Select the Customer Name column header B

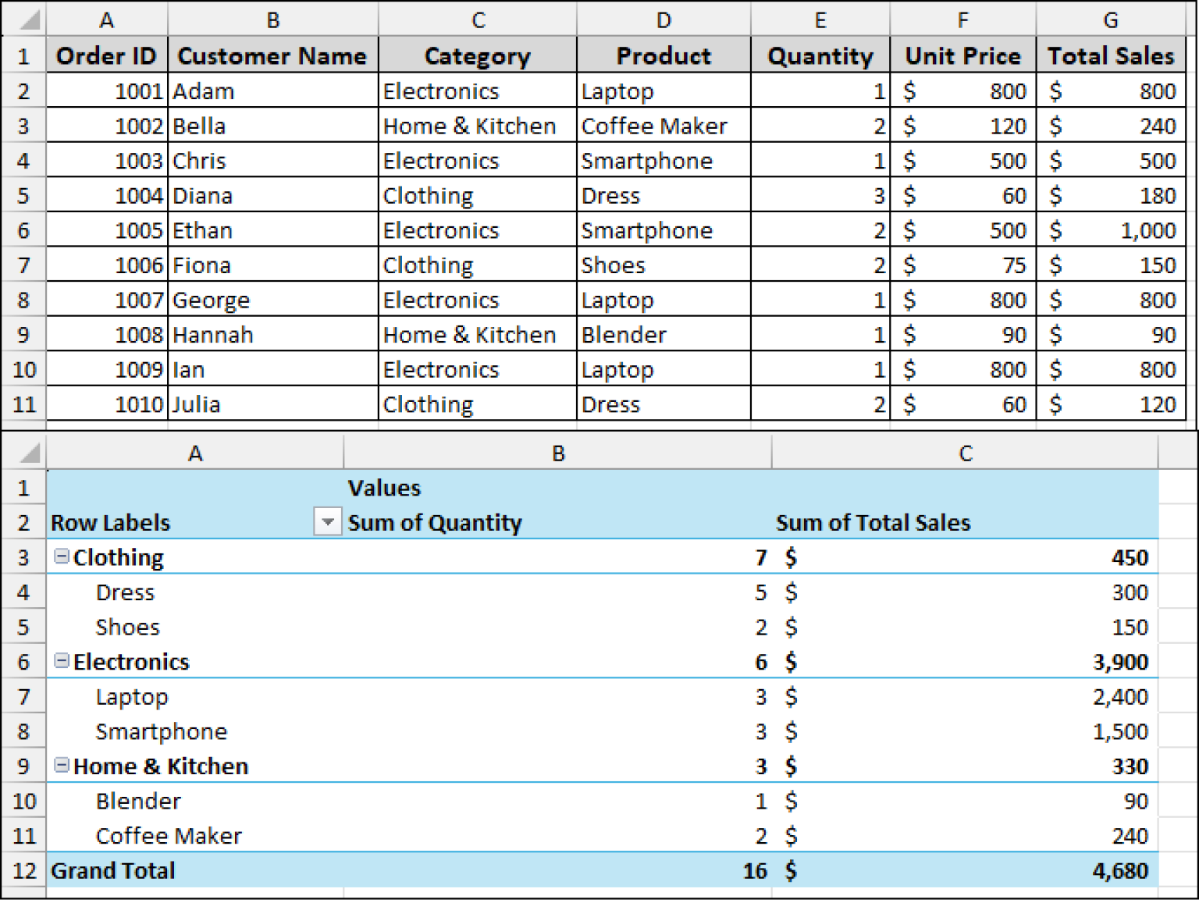coord(272,20)
